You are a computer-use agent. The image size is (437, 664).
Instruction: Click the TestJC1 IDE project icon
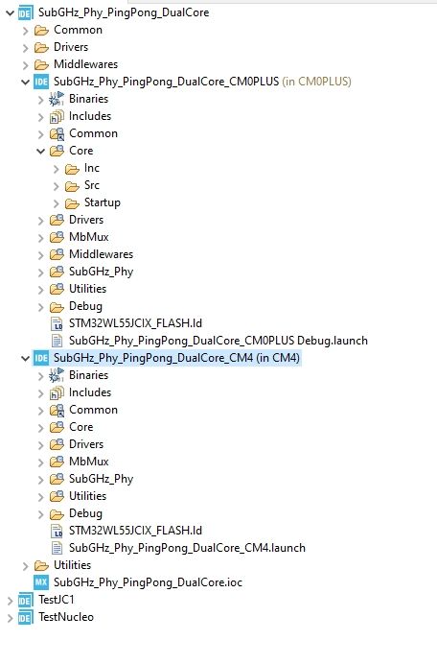25,600
